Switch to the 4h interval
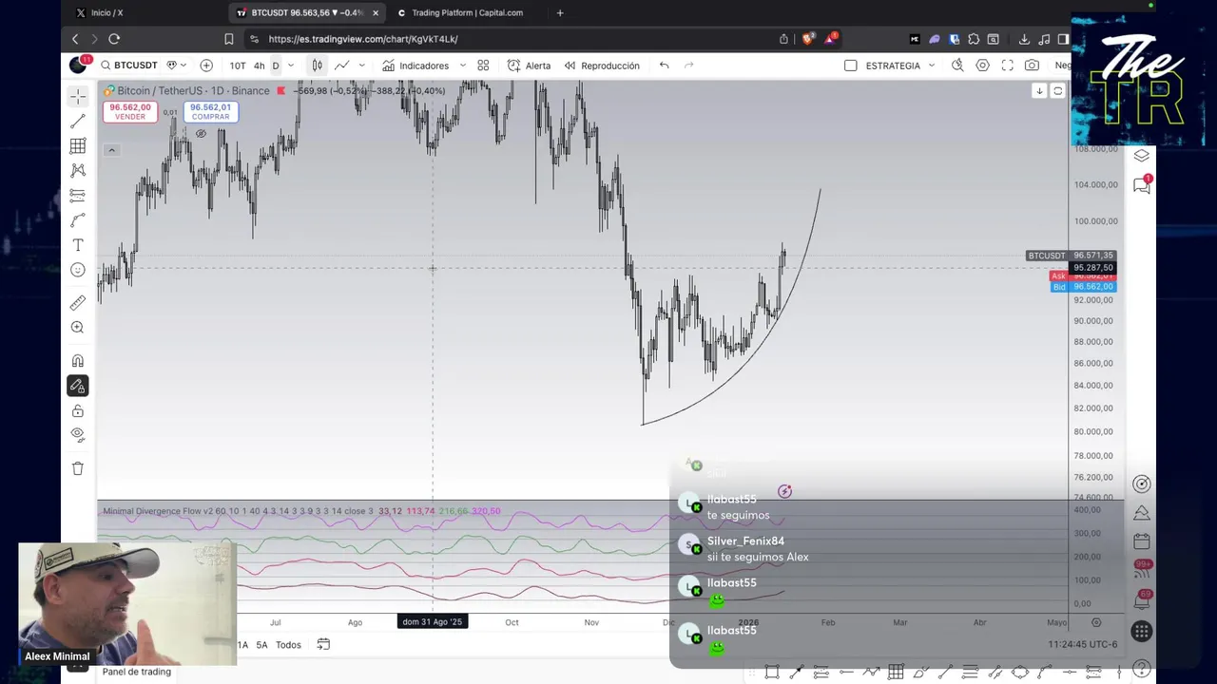 point(259,66)
